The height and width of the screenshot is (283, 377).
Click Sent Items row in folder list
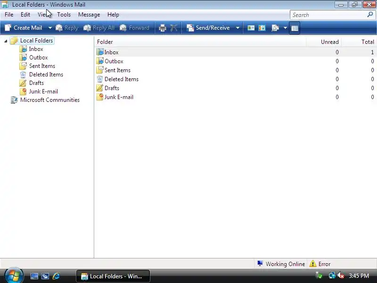[x=235, y=70]
